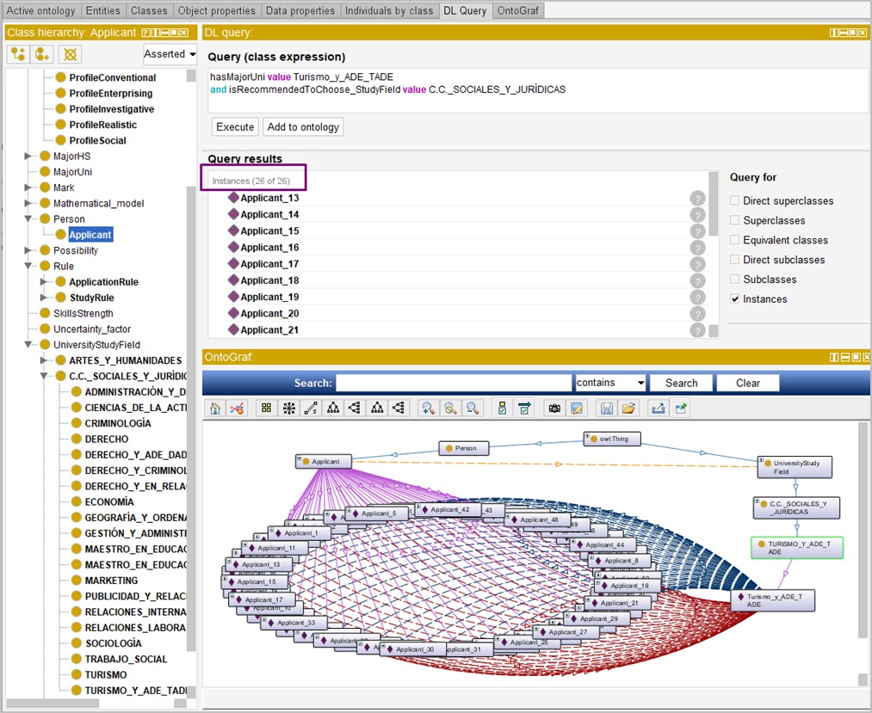Tick the Equivalent classes checkbox

click(x=734, y=240)
